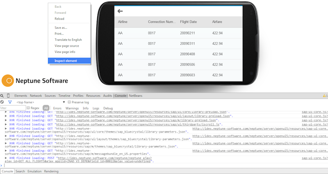Expand core themes library-parameters.json XHR entry
The image size is (328, 174).
(6, 129)
